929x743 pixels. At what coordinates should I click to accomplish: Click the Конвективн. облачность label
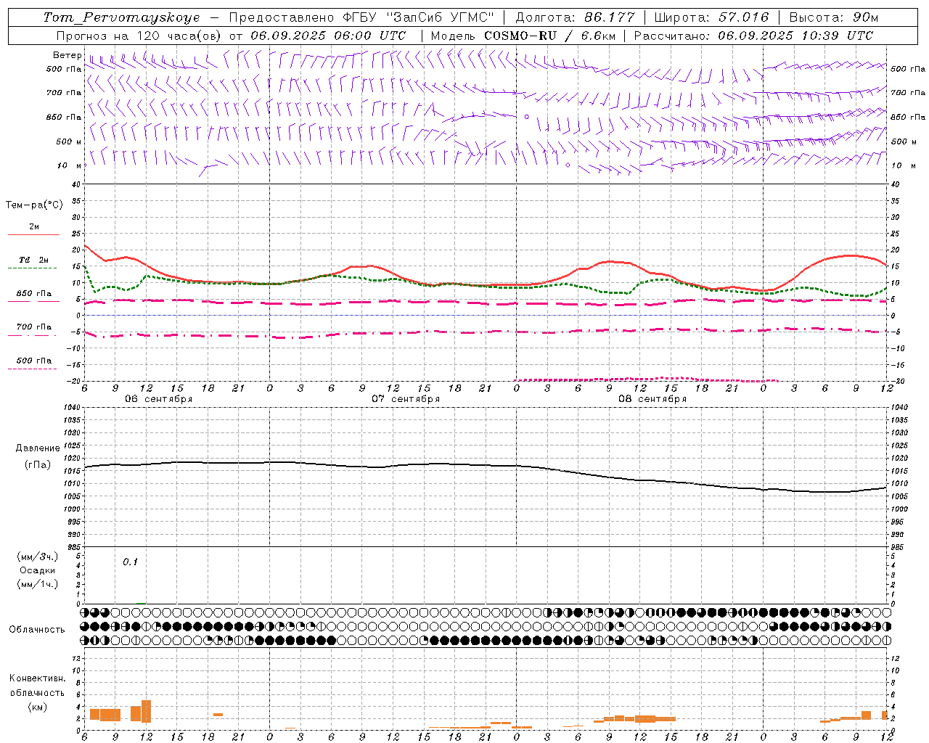[x=37, y=686]
